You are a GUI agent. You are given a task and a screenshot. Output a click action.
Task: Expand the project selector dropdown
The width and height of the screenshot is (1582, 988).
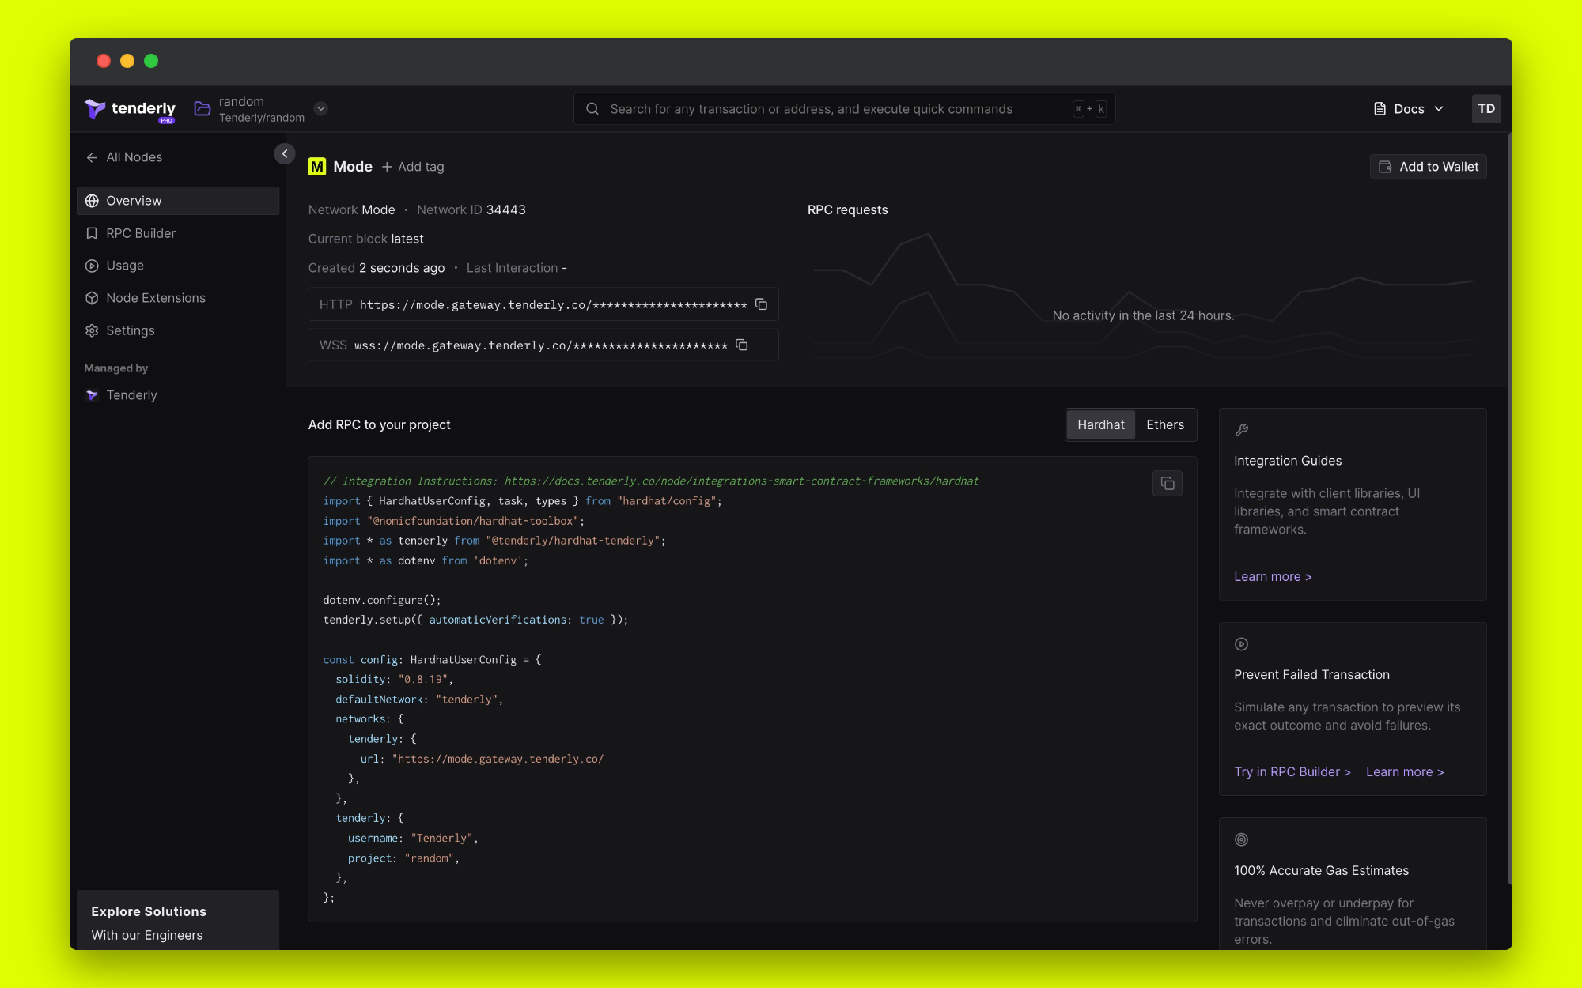pyautogui.click(x=320, y=109)
